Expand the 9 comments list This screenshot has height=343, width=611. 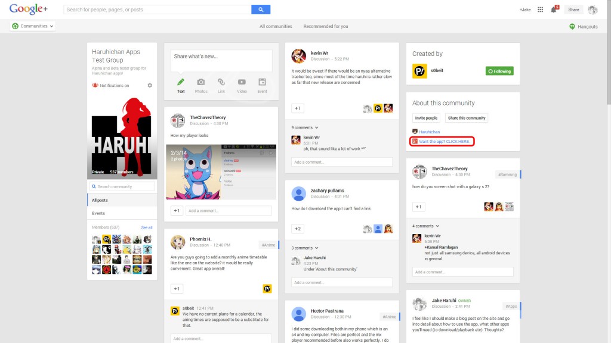pyautogui.click(x=305, y=127)
